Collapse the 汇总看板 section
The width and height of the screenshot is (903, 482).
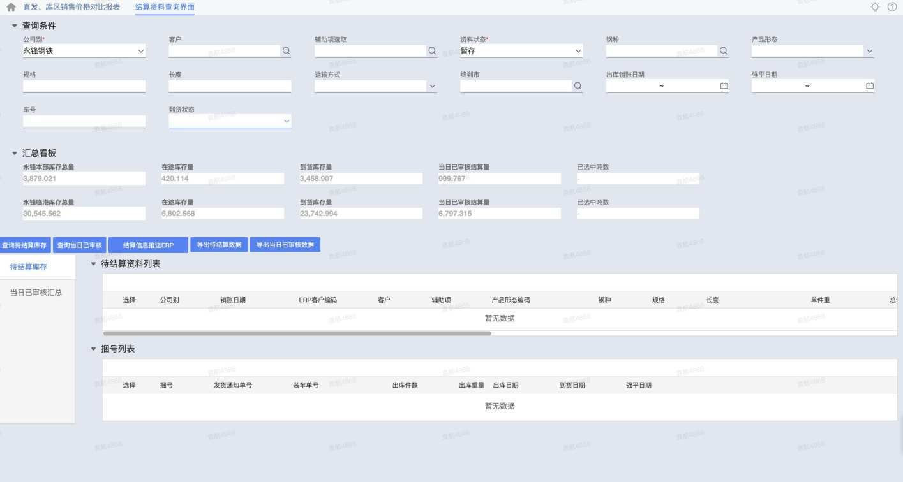pyautogui.click(x=15, y=154)
